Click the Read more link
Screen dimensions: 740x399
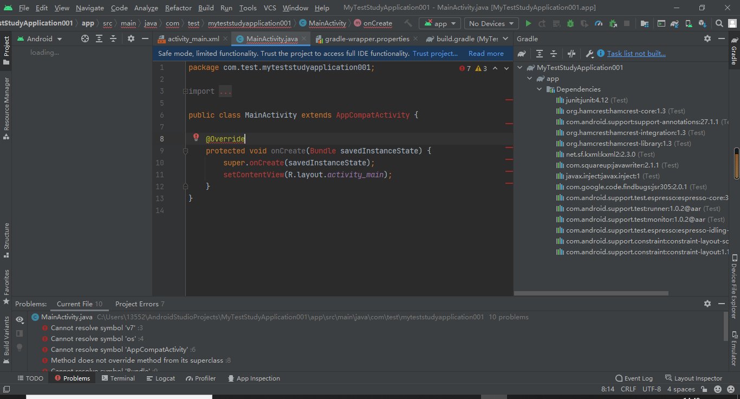(x=486, y=54)
